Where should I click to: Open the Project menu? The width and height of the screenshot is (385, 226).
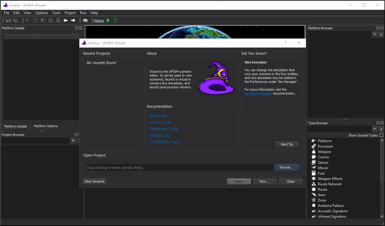tap(70, 13)
